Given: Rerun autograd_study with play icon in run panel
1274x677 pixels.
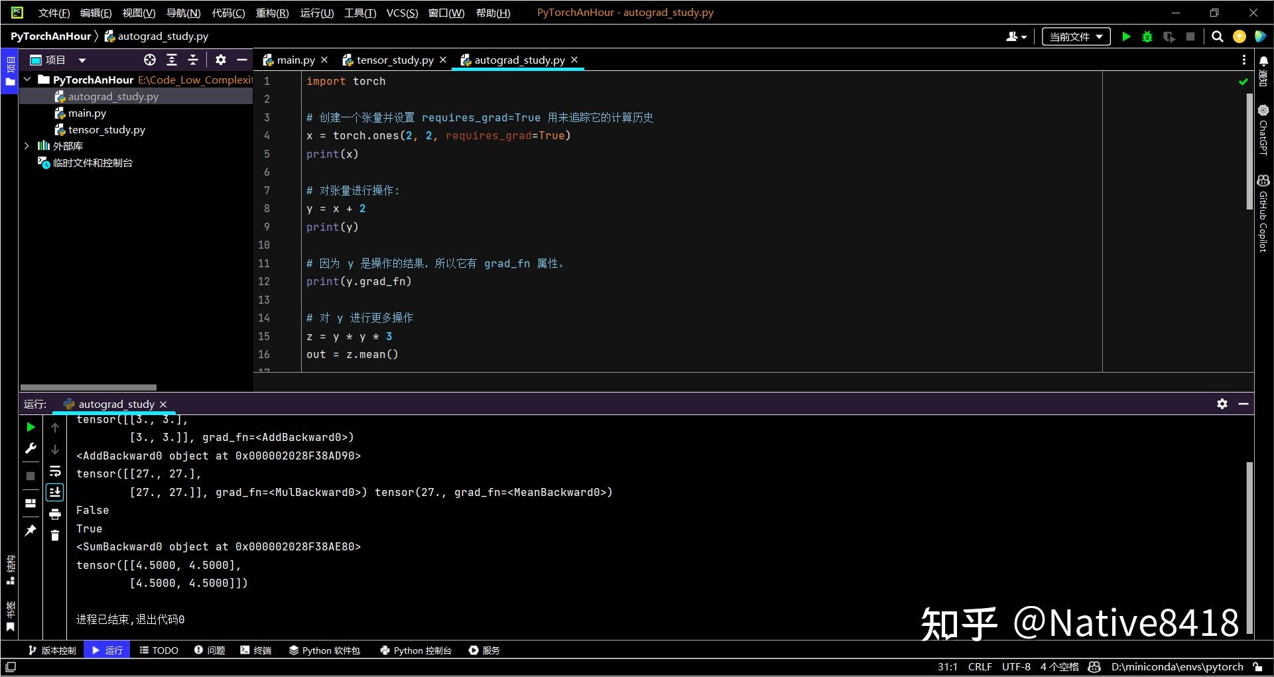Looking at the screenshot, I should coord(30,428).
